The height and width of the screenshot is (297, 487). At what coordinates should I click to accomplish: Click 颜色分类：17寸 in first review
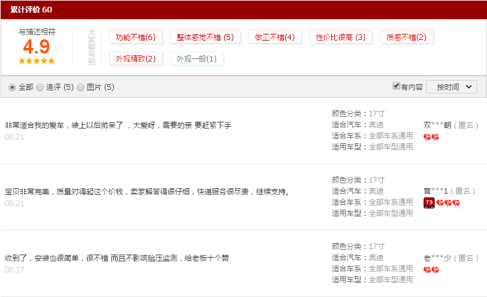[x=358, y=114]
